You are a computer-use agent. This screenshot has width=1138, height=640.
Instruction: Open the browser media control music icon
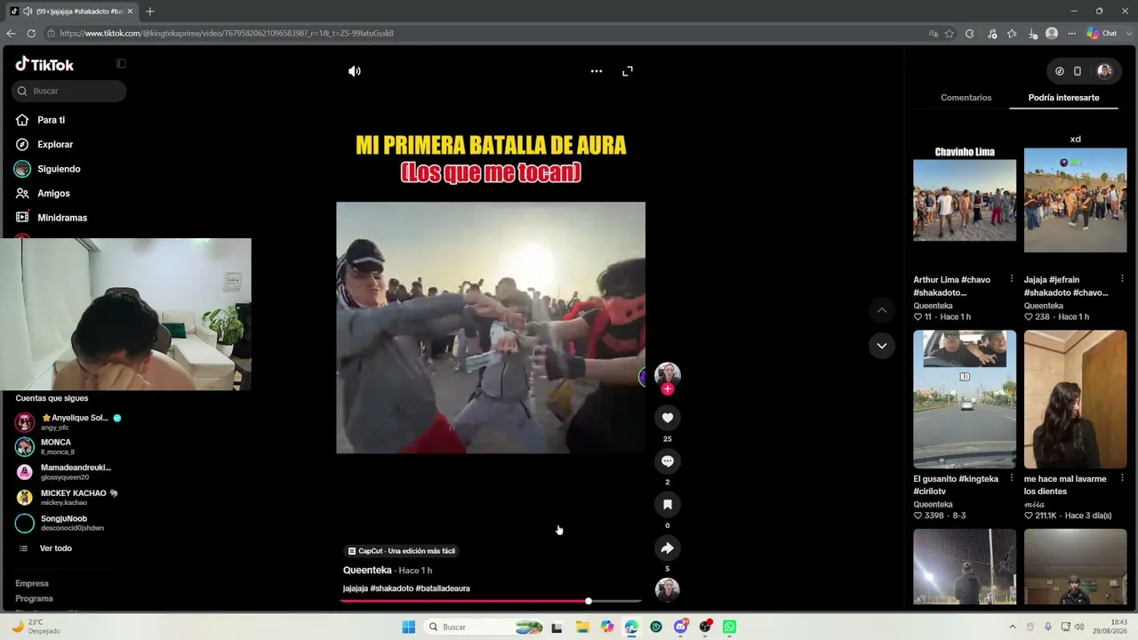992,33
